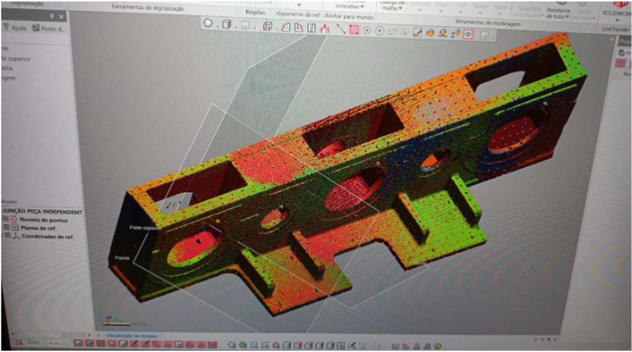This screenshot has width=632, height=352.
Task: Pin the left panel with the pin toggle
Action: coord(52,16)
